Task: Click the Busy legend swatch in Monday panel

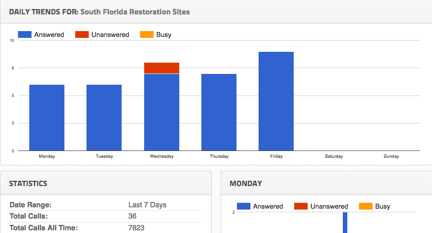Action: point(366,206)
